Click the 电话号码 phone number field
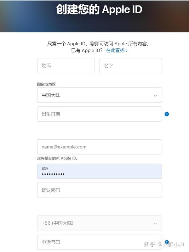 pyautogui.click(x=100, y=242)
